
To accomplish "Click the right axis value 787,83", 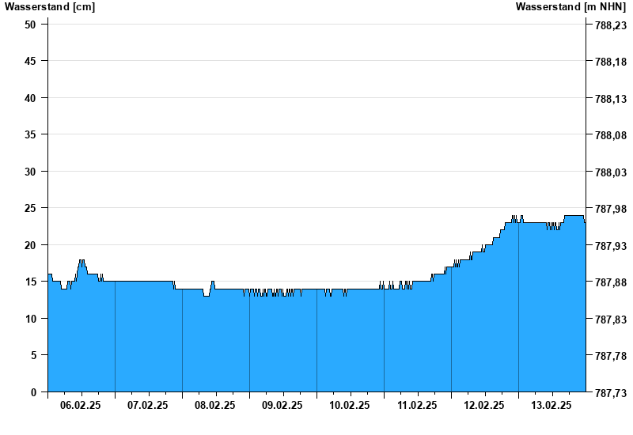I will click(x=611, y=320).
